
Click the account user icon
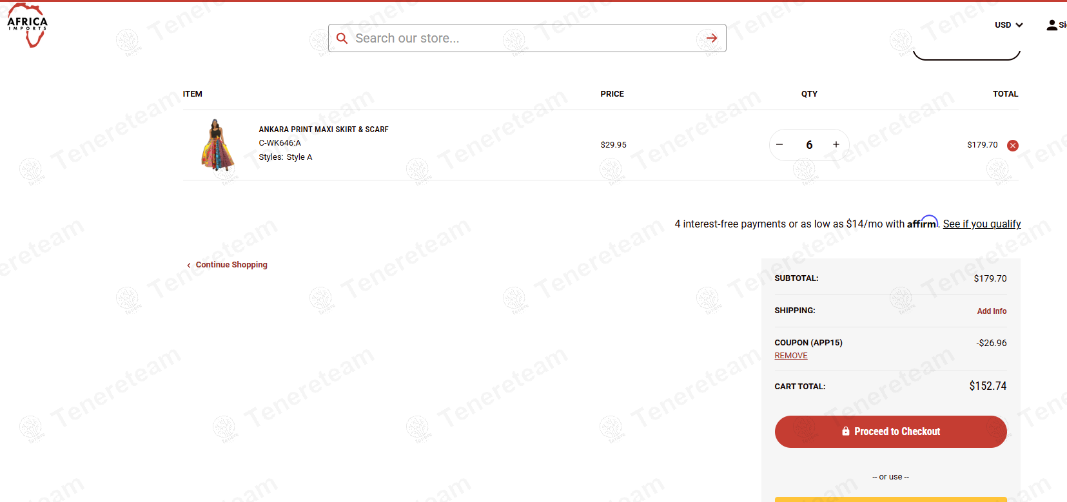pos(1052,25)
